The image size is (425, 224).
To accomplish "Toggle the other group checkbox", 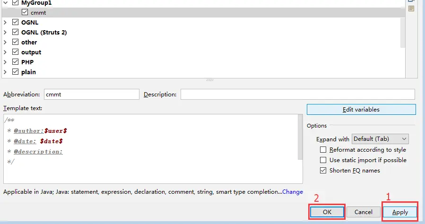I will 16,42.
